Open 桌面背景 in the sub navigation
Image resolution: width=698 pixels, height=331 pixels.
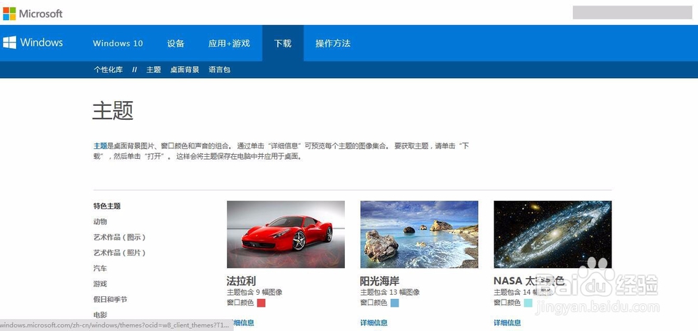click(185, 70)
